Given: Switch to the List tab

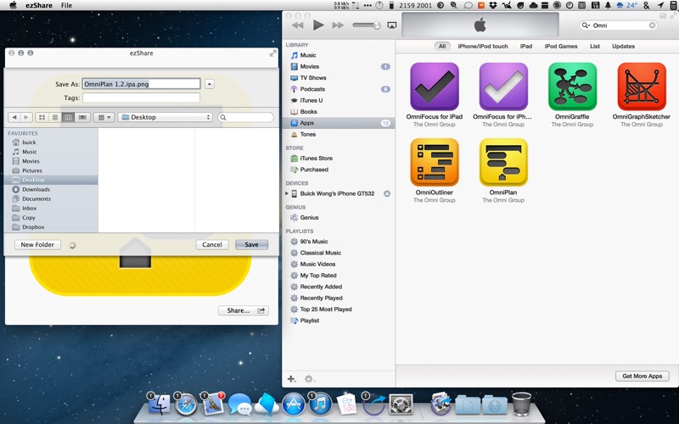Looking at the screenshot, I should (595, 47).
